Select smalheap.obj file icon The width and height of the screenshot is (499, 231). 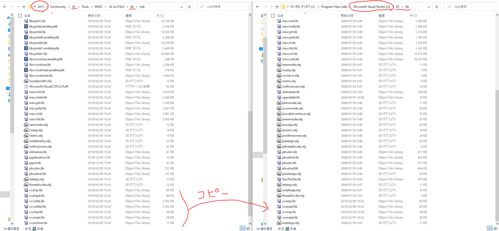point(279,190)
